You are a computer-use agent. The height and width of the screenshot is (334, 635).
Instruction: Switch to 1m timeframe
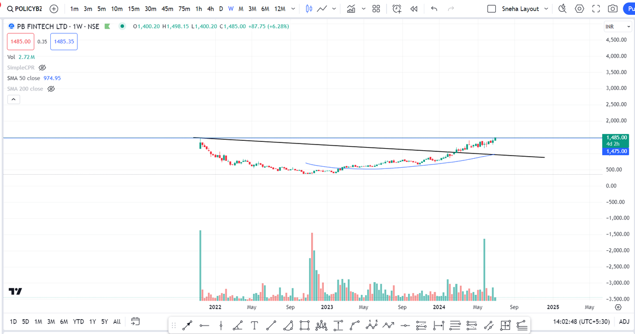pos(74,9)
